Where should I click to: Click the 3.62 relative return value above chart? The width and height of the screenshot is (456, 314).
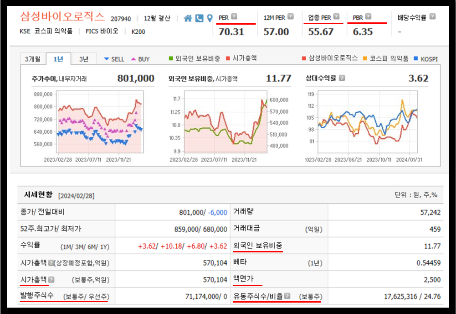[x=418, y=78]
